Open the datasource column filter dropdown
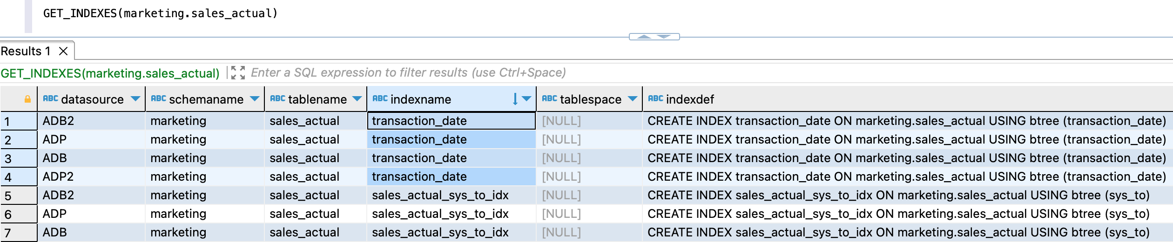This screenshot has height=242, width=1173. click(135, 99)
